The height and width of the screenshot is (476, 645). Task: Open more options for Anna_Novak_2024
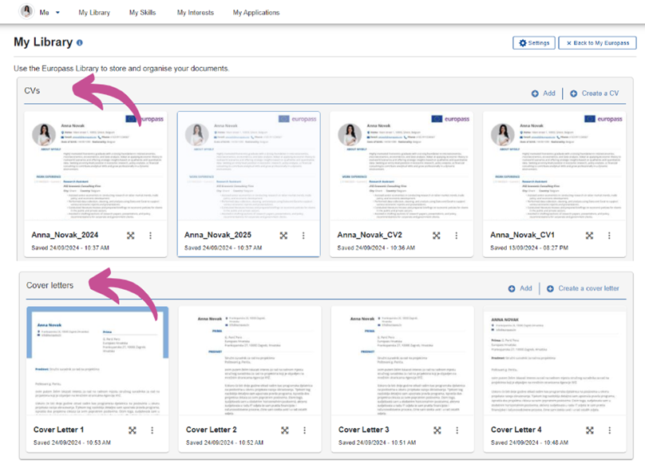150,236
